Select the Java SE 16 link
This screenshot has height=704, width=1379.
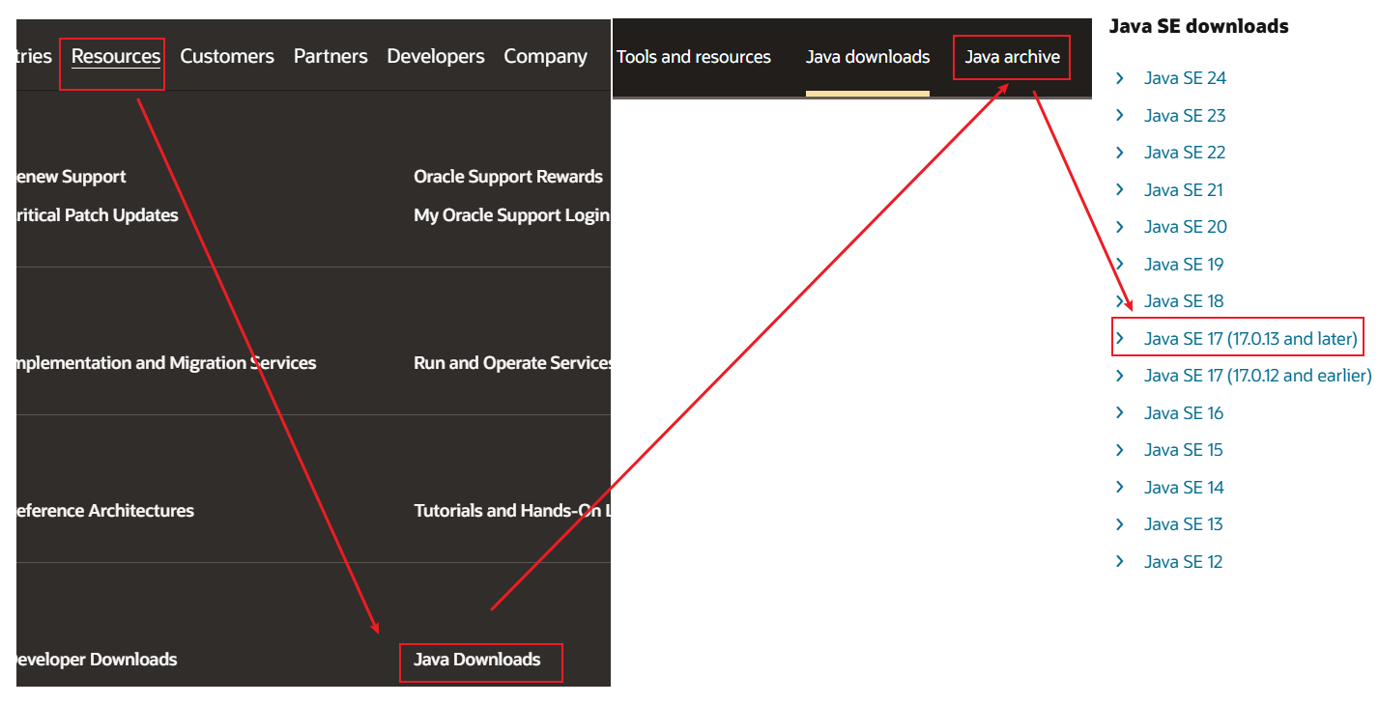(1184, 413)
